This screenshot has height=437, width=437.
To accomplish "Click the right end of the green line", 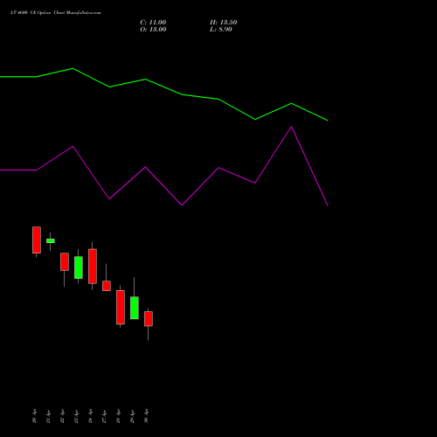I will 328,120.
